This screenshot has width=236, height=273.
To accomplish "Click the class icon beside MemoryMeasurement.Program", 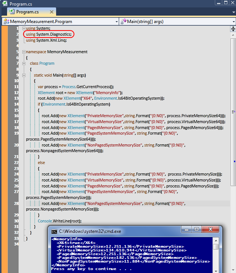I will pyautogui.click(x=6, y=22).
